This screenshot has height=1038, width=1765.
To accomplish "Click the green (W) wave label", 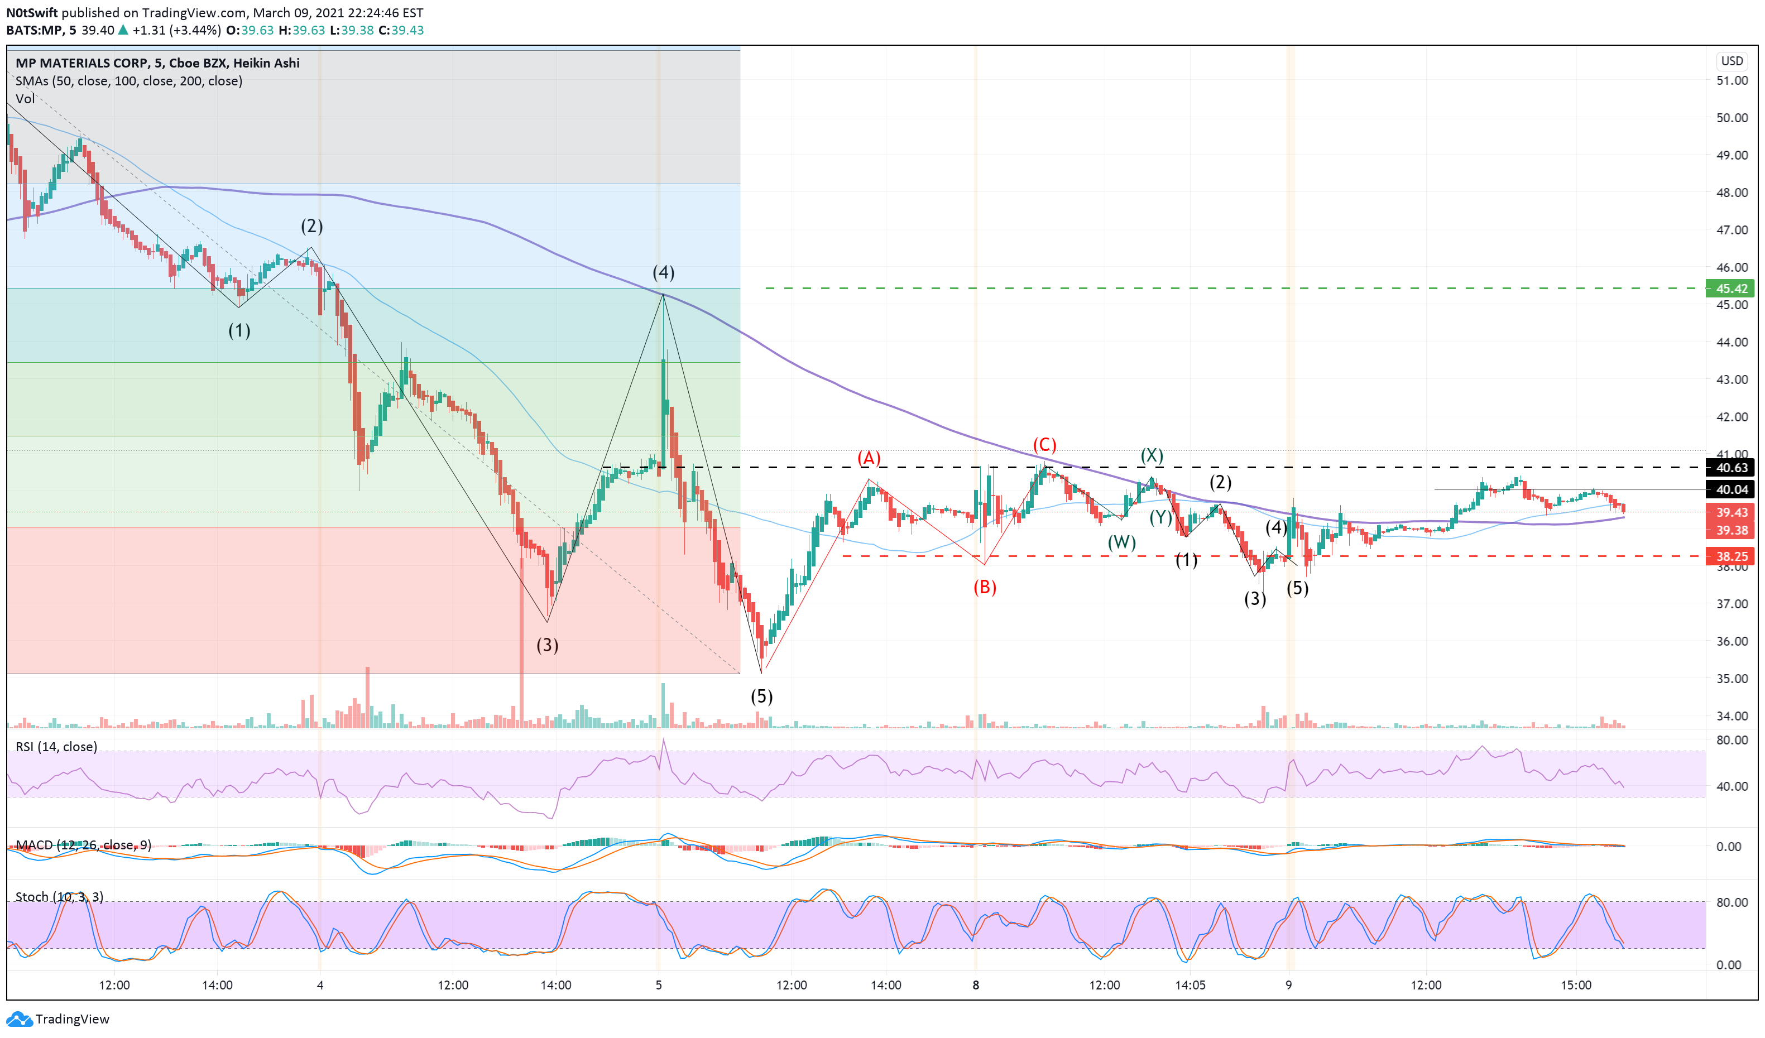I will click(1122, 543).
